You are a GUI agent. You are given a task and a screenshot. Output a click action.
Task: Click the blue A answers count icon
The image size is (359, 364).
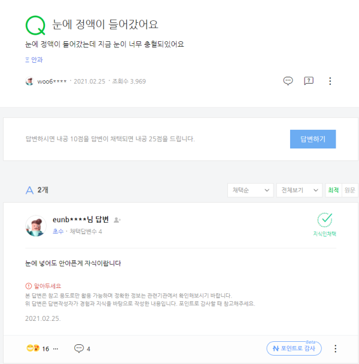pyautogui.click(x=29, y=190)
